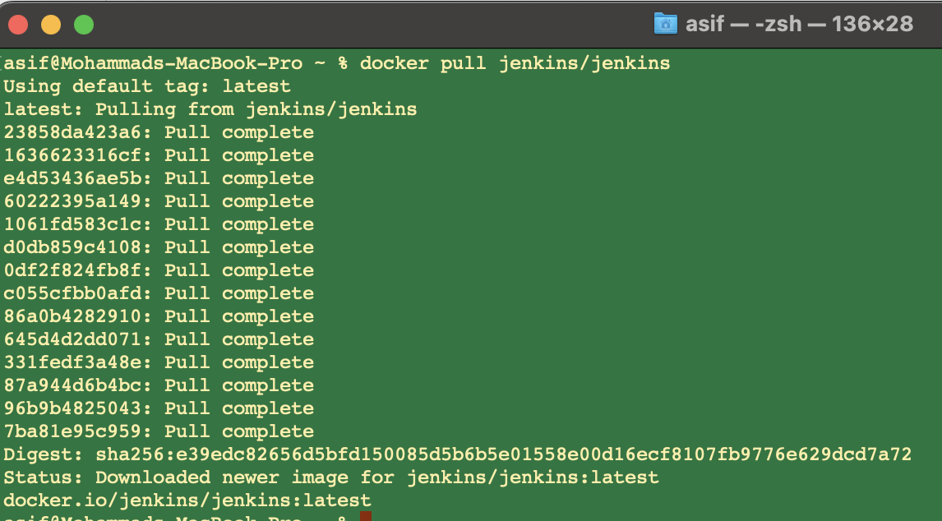Image resolution: width=942 pixels, height=521 pixels.
Task: Click the Status: Downloaded newer image line
Action: 329,477
